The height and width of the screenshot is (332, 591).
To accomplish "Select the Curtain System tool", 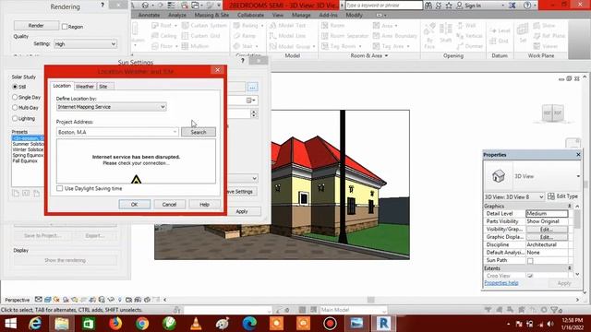I will click(x=204, y=26).
